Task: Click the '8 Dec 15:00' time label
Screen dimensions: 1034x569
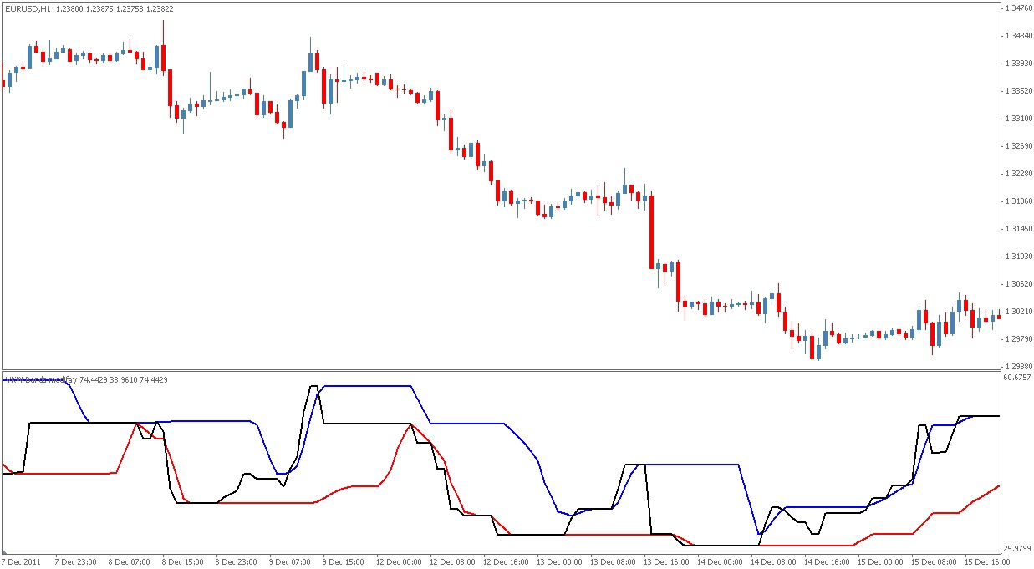Action: tap(181, 561)
